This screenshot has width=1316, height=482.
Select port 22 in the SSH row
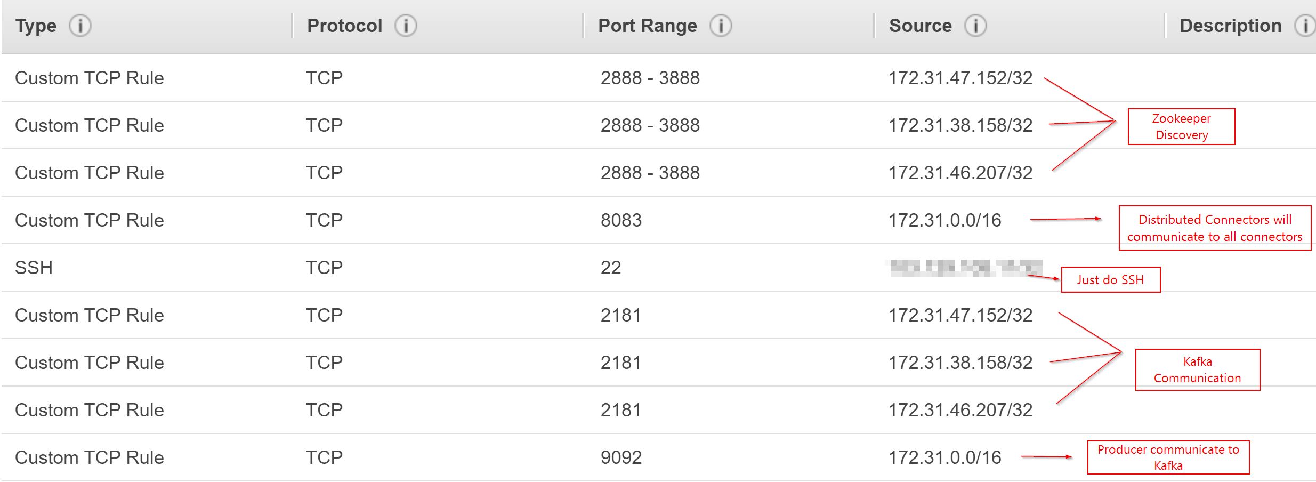click(x=611, y=268)
